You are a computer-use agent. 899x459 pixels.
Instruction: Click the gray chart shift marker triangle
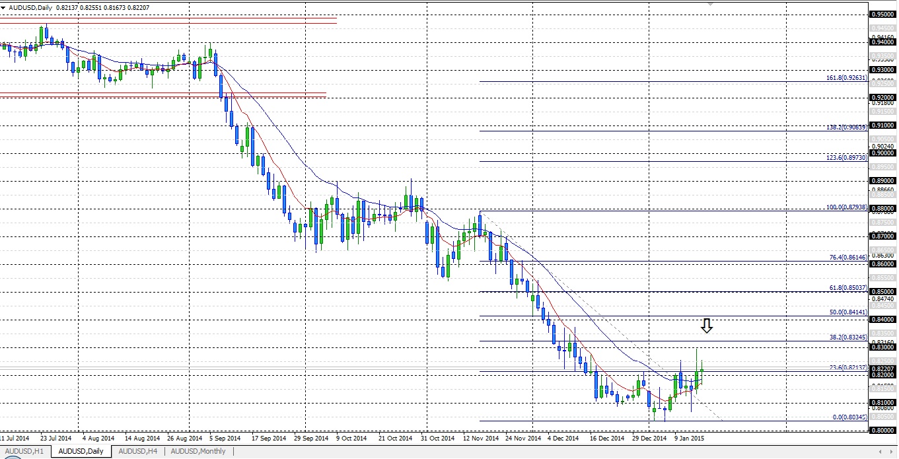tap(710, 3)
